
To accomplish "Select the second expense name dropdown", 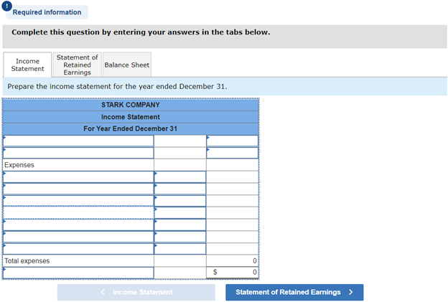I will [78, 189].
